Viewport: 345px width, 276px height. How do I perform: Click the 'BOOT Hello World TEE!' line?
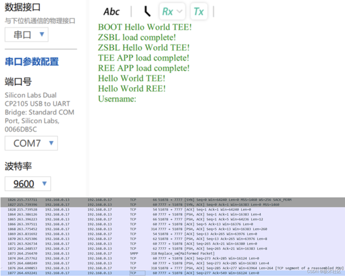(x=145, y=27)
